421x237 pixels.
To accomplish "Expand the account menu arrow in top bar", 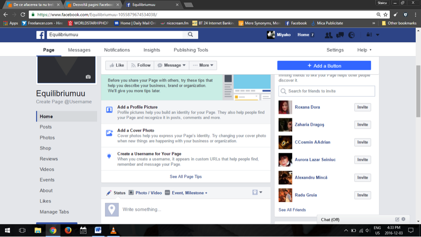I will click(377, 35).
